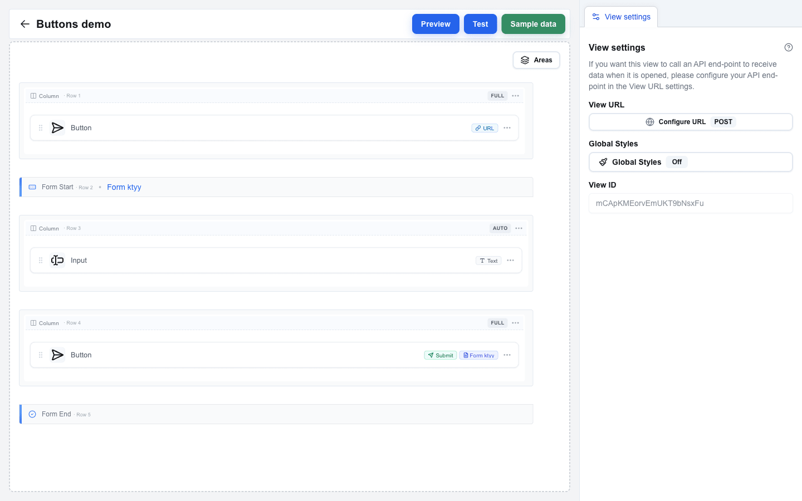Image resolution: width=802 pixels, height=501 pixels.
Task: Click the paper plane icon in Row 4
Action: coord(57,355)
